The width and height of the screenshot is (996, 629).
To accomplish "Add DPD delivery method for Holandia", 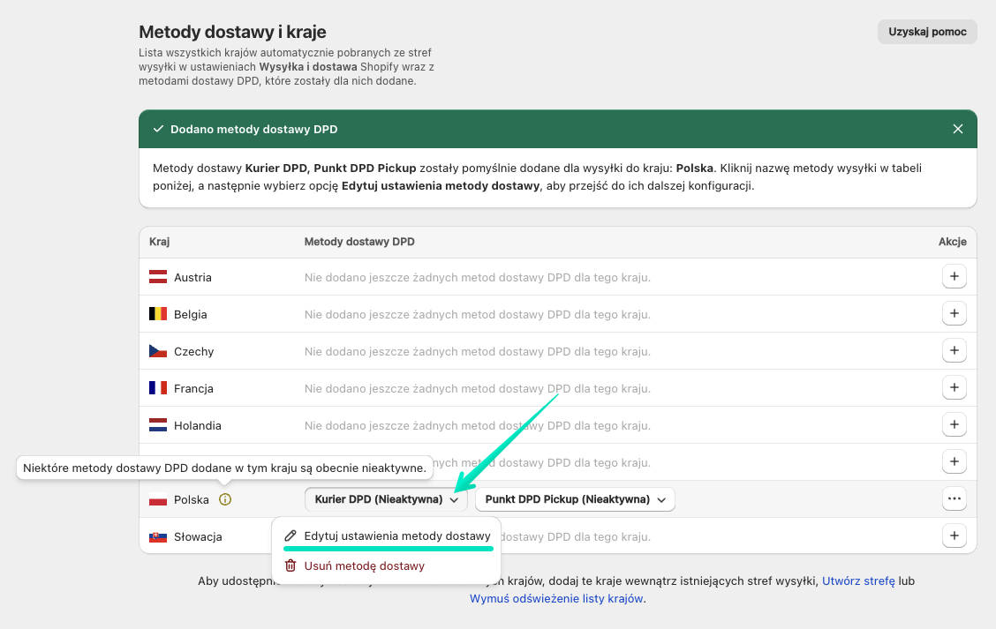I will [x=954, y=424].
